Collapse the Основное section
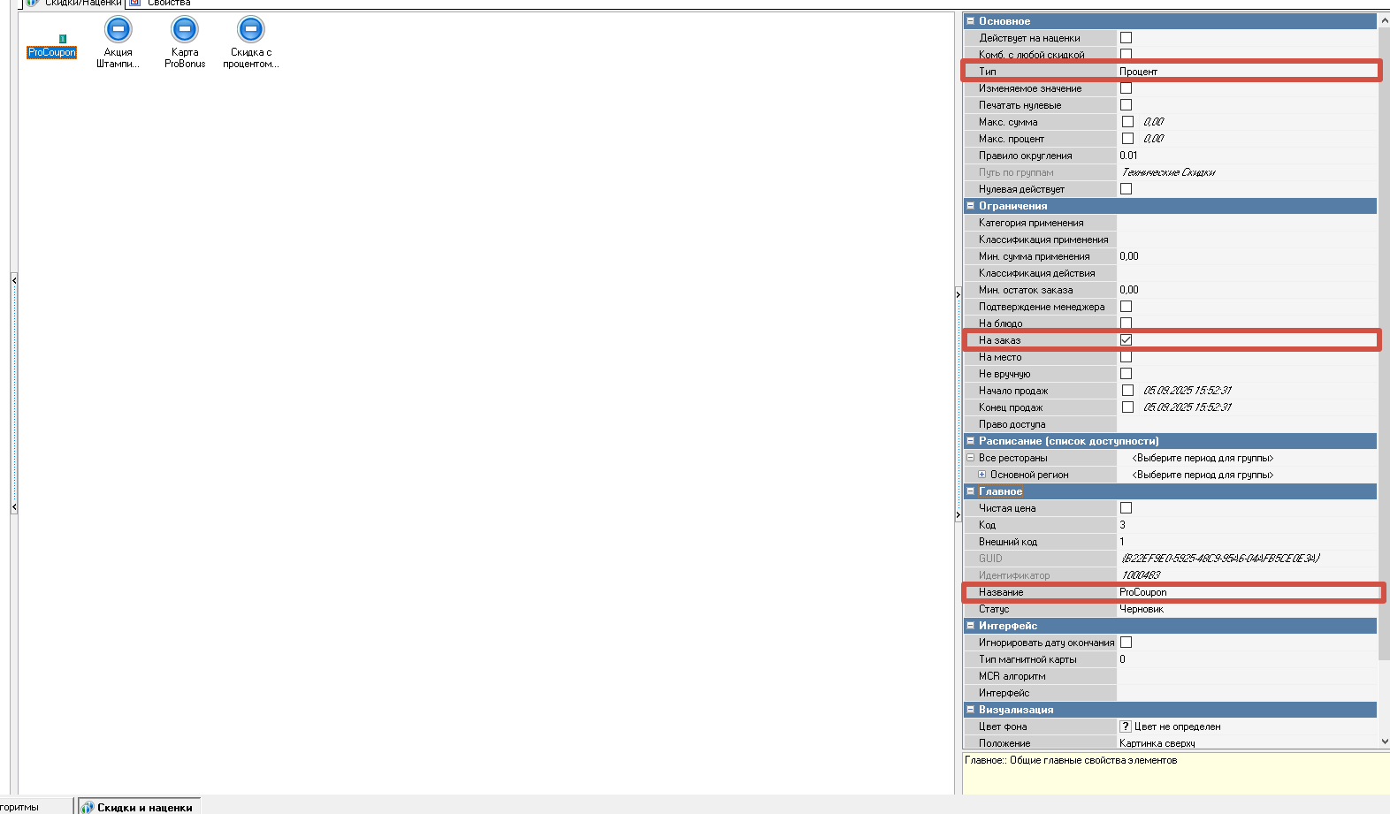The width and height of the screenshot is (1390, 814). coord(970,21)
